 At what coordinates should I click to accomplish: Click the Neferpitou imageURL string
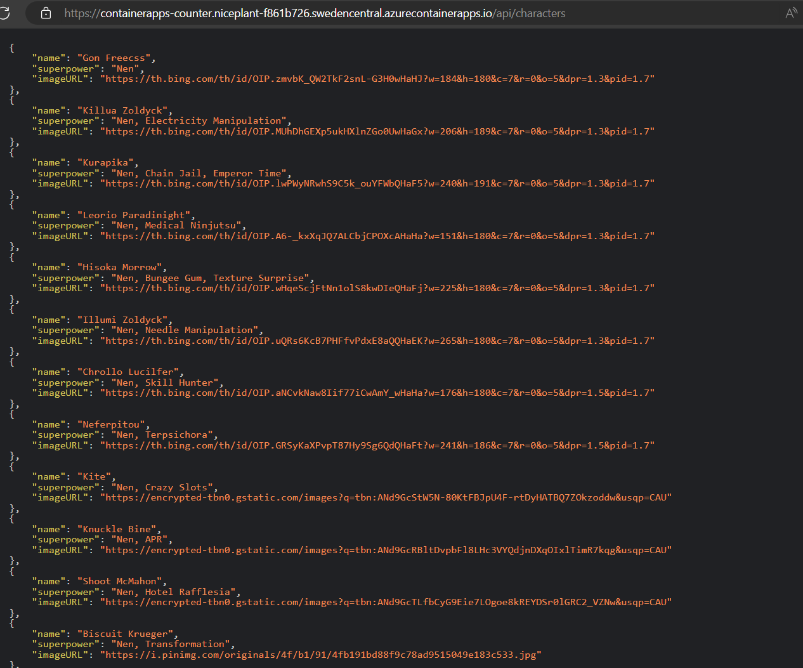(x=377, y=445)
